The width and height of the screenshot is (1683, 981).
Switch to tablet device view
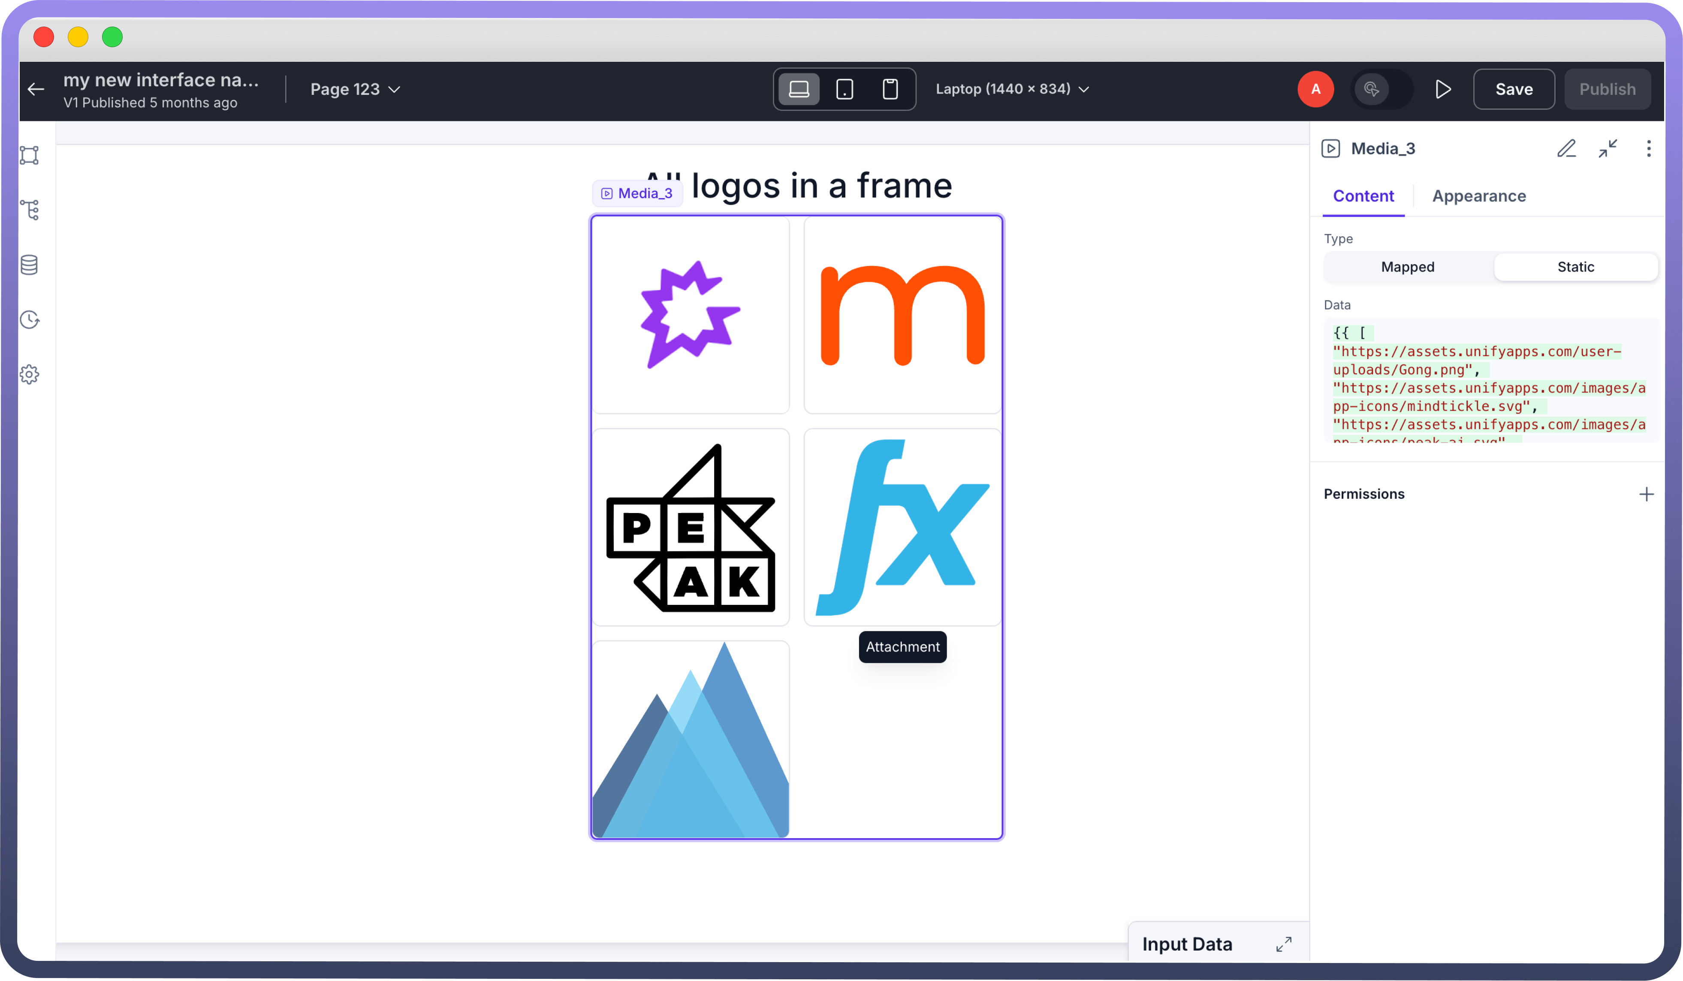(x=845, y=89)
